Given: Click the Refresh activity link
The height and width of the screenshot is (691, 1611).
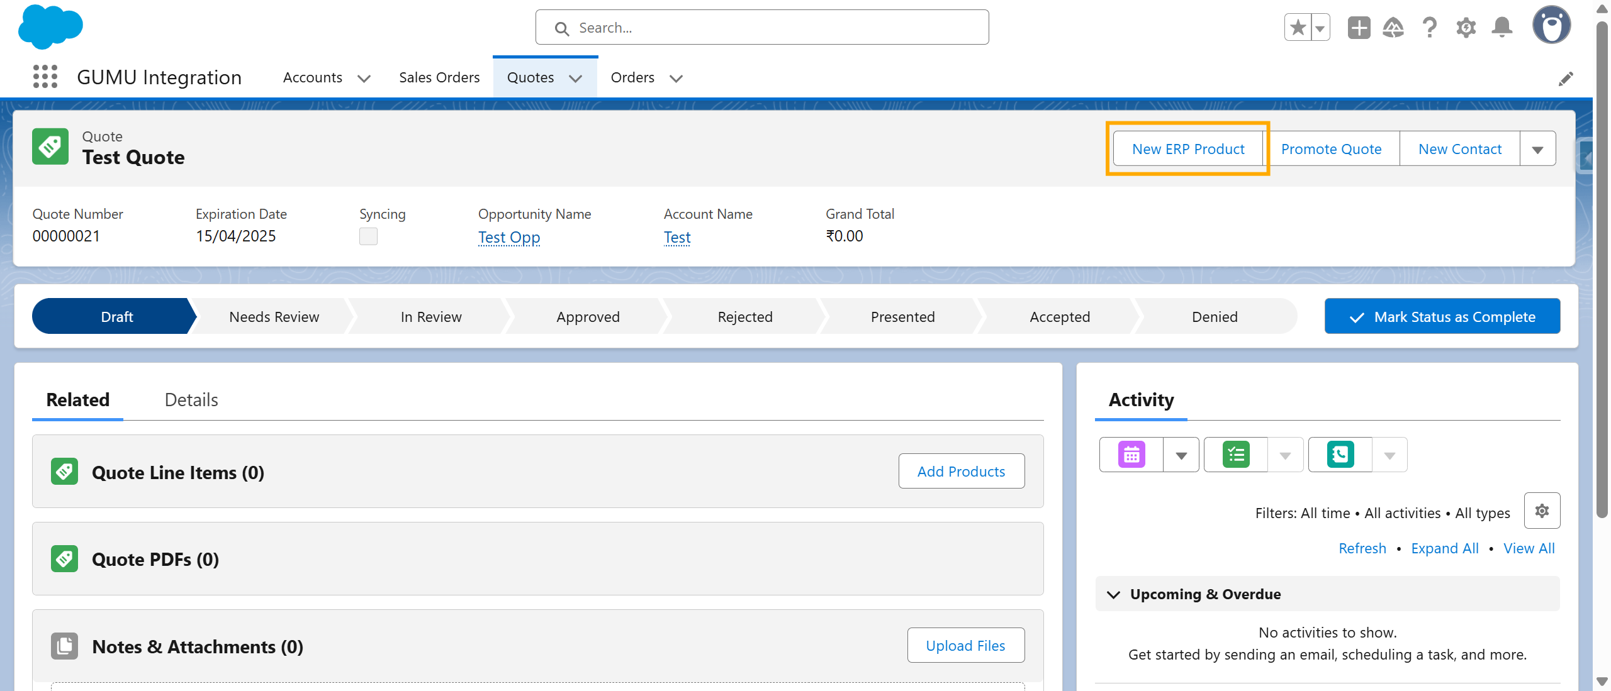Looking at the screenshot, I should pyautogui.click(x=1362, y=548).
